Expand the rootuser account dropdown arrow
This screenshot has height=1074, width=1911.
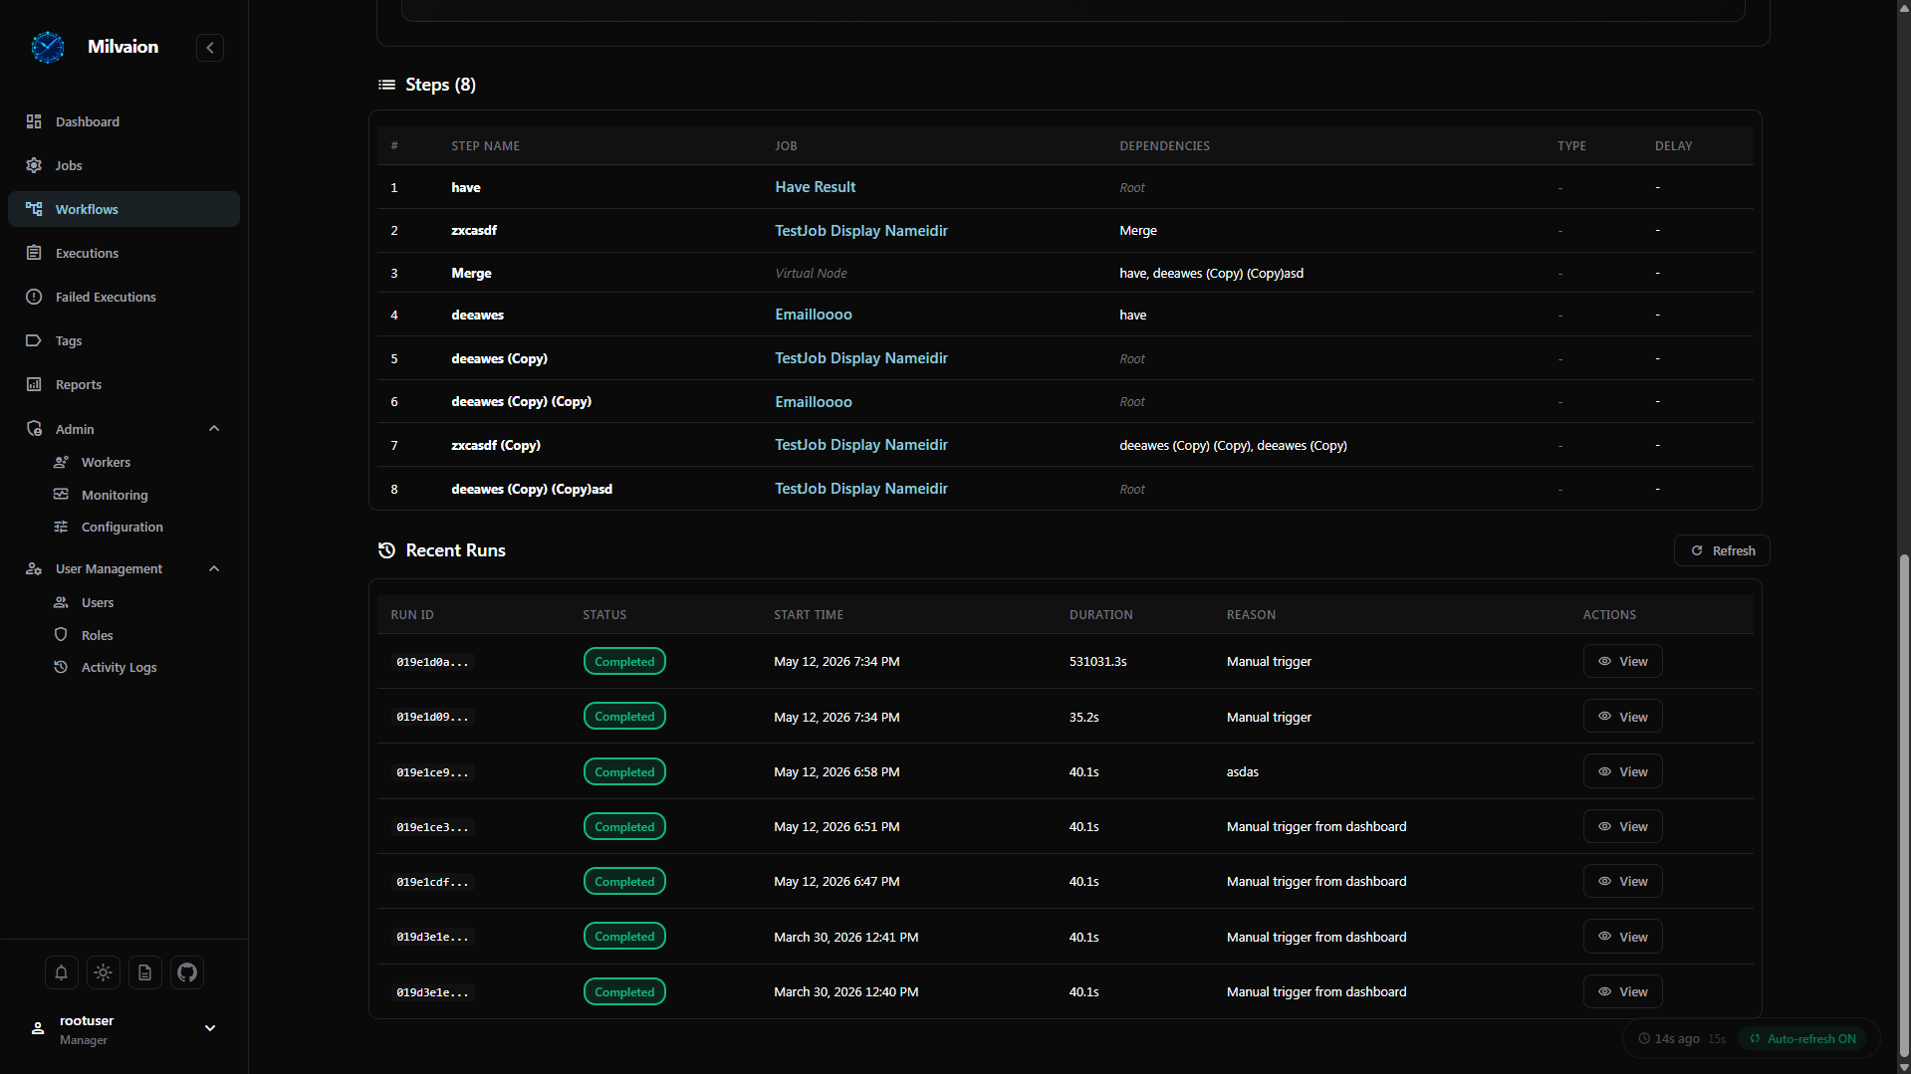click(x=210, y=1028)
